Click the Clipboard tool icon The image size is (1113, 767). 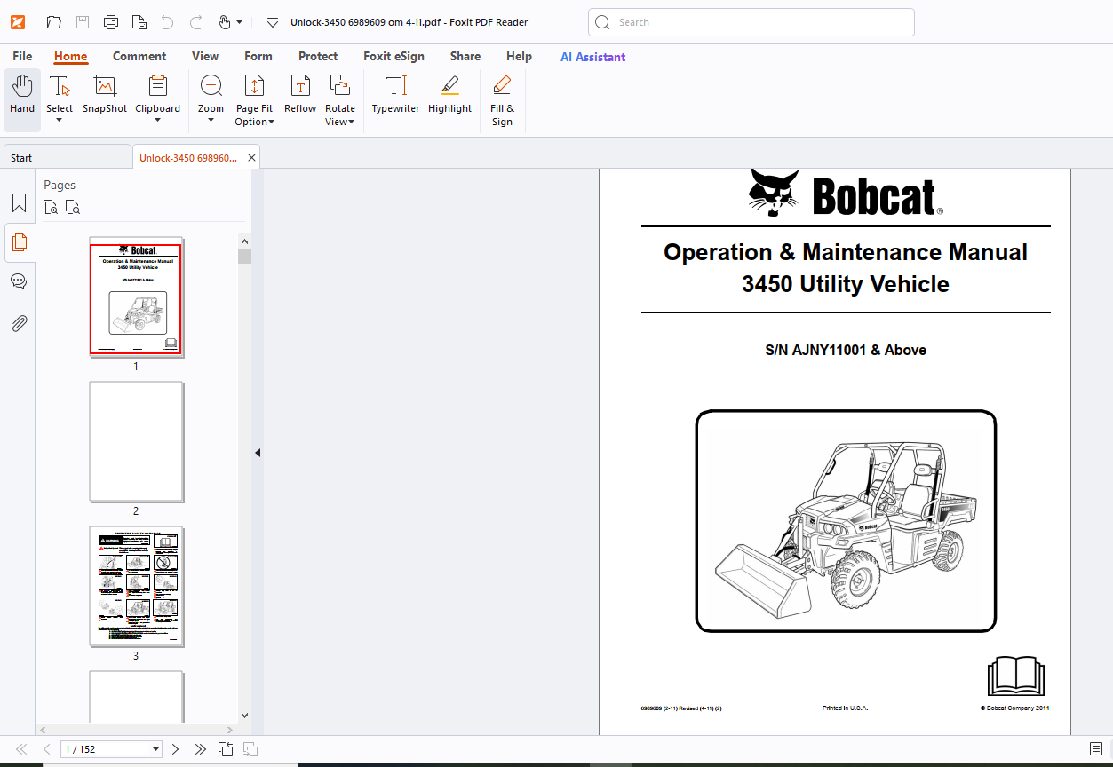[158, 86]
